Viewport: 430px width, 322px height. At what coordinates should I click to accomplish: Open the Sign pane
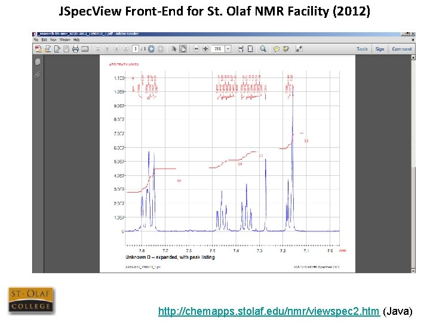pos(380,49)
